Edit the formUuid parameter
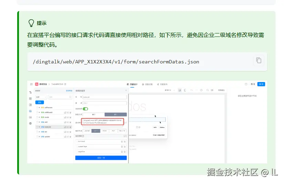This screenshot has width=284, height=183. [122, 141]
